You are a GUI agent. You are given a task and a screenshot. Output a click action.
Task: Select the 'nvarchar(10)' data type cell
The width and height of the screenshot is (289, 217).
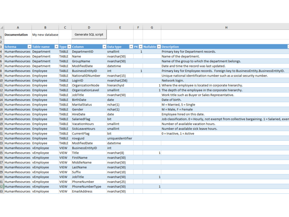tap(120, 172)
